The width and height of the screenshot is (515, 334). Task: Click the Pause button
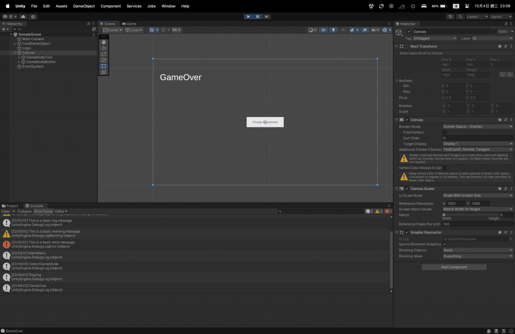click(257, 17)
